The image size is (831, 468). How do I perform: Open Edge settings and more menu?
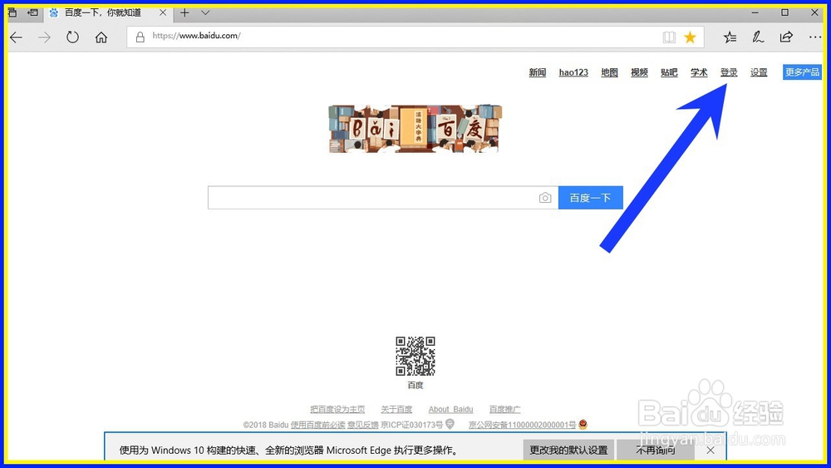(815, 37)
